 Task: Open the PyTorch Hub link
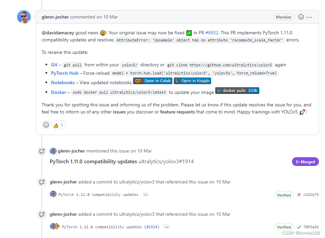click(x=65, y=73)
